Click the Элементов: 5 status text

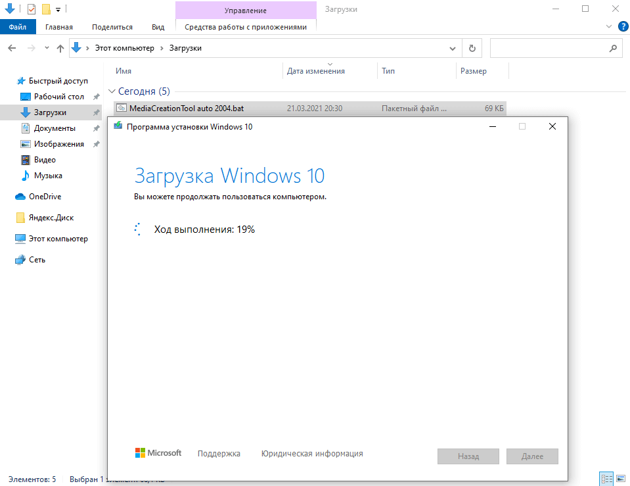[x=32, y=479]
